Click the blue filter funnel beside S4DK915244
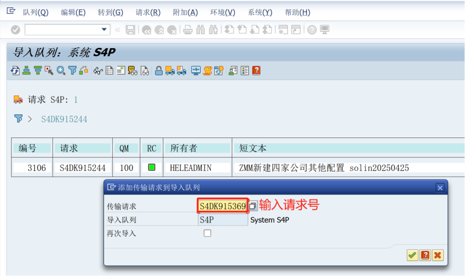 pyautogui.click(x=18, y=118)
